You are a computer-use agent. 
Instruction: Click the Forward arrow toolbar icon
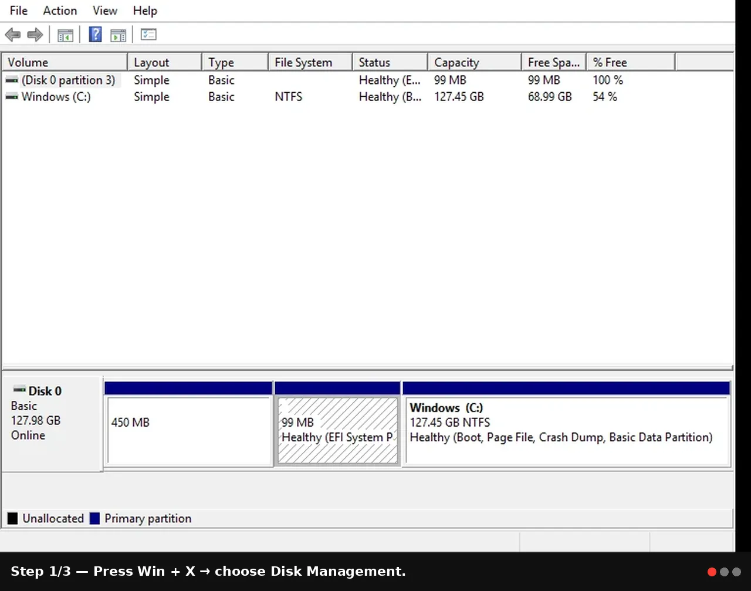coord(35,35)
